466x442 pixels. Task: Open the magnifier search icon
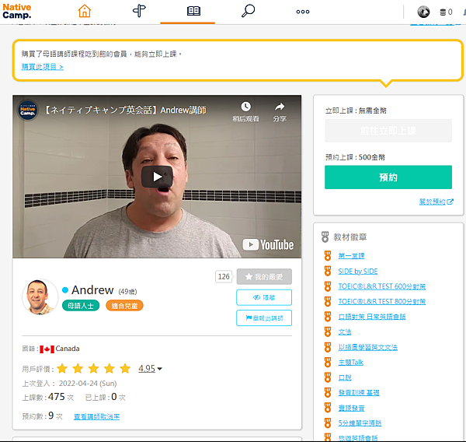tap(248, 11)
